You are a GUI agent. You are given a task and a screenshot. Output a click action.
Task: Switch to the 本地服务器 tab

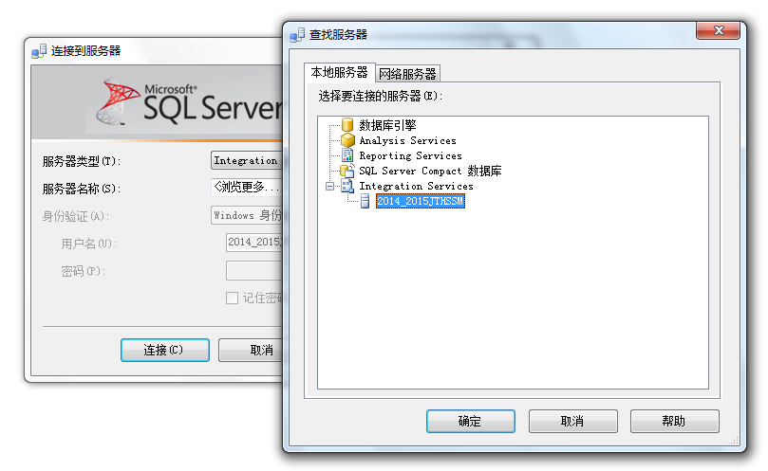tap(340, 72)
